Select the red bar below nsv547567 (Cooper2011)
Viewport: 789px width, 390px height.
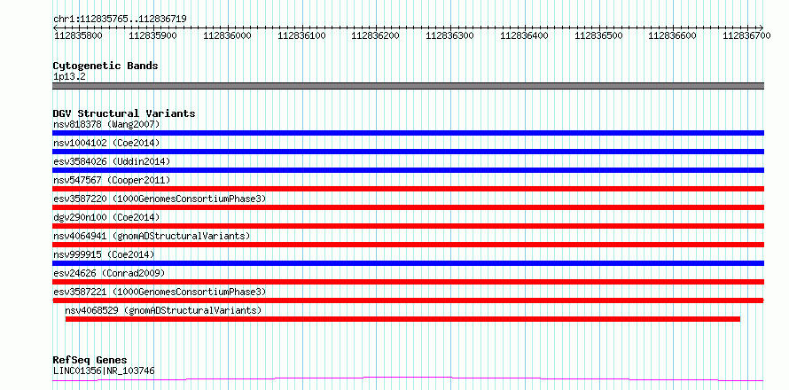pyautogui.click(x=408, y=189)
